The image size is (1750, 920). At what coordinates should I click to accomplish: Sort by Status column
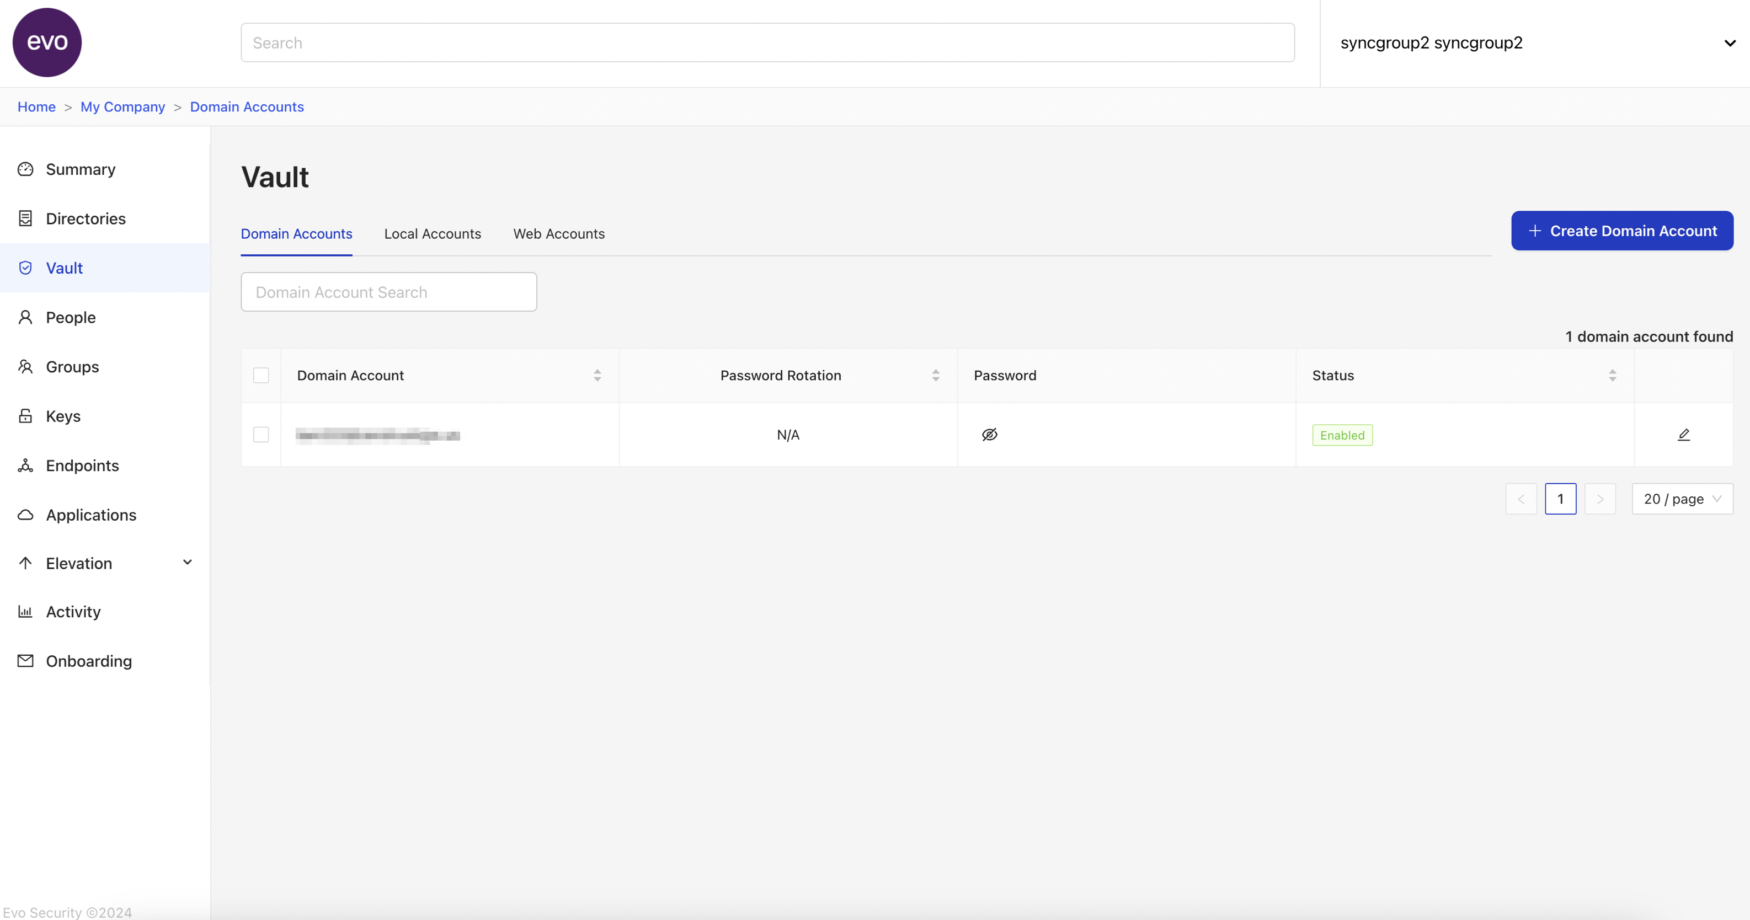[1612, 376]
